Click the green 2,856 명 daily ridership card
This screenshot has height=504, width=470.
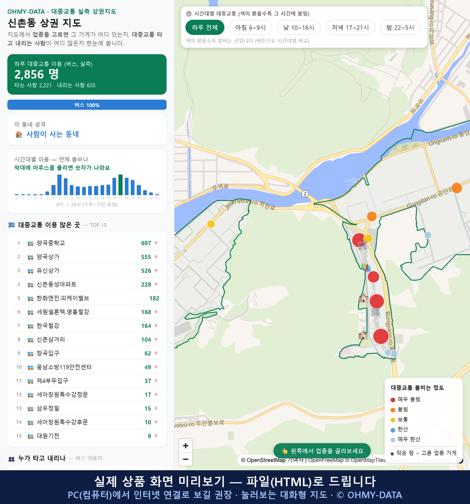(87, 74)
